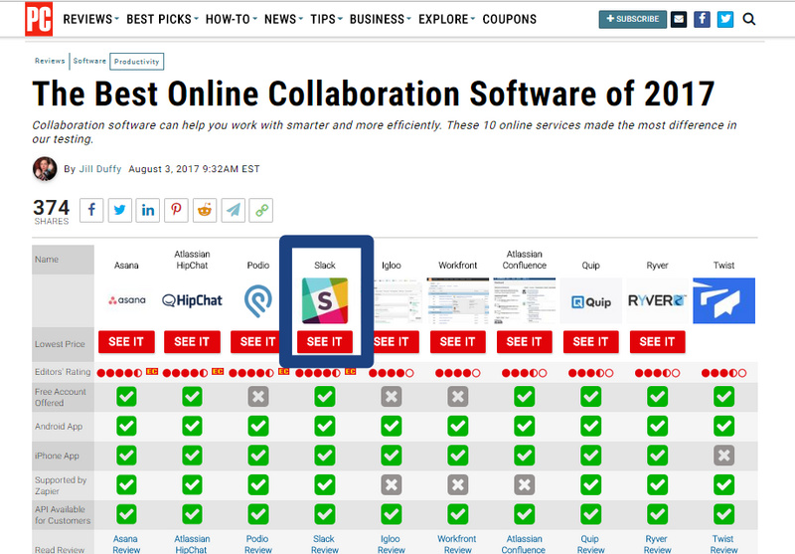Image resolution: width=795 pixels, height=554 pixels.
Task: Click Atlassian Confluence Zapier support X mark
Action: [525, 485]
